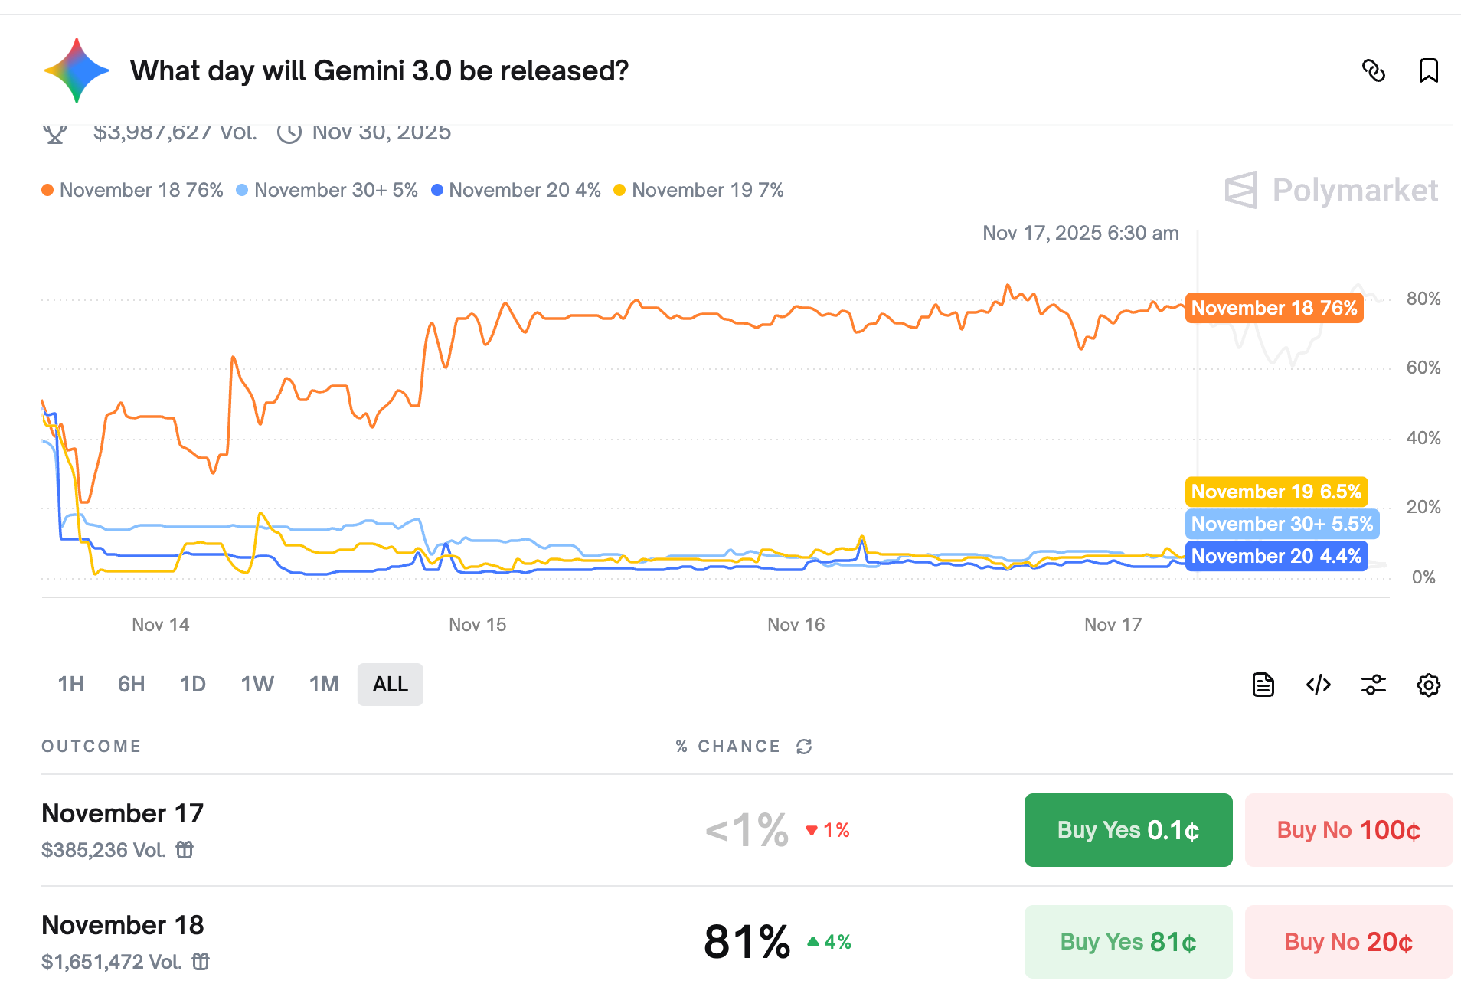Image resolution: width=1461 pixels, height=997 pixels.
Task: Switch chart to 1W range
Action: tap(257, 684)
